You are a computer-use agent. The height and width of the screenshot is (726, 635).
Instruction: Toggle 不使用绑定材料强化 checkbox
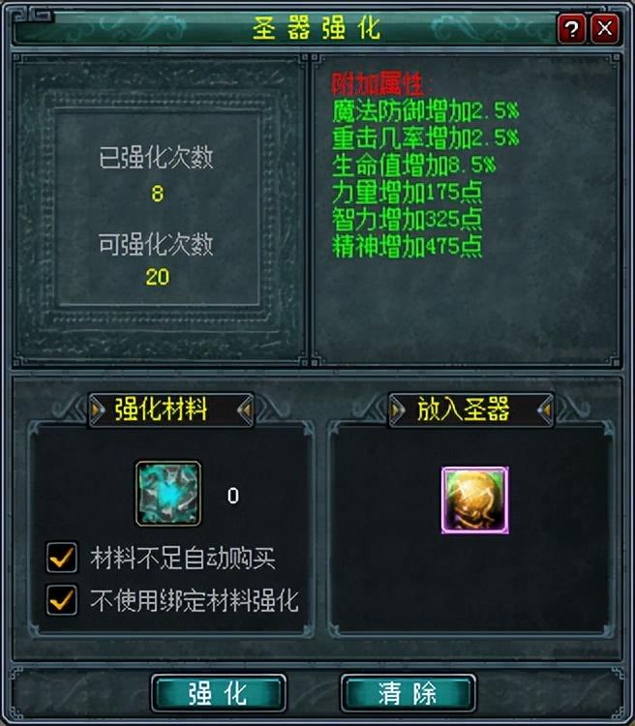[62, 600]
